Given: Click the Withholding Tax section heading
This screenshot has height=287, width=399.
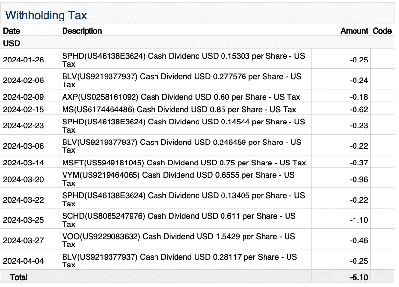Looking at the screenshot, I should click(x=46, y=15).
